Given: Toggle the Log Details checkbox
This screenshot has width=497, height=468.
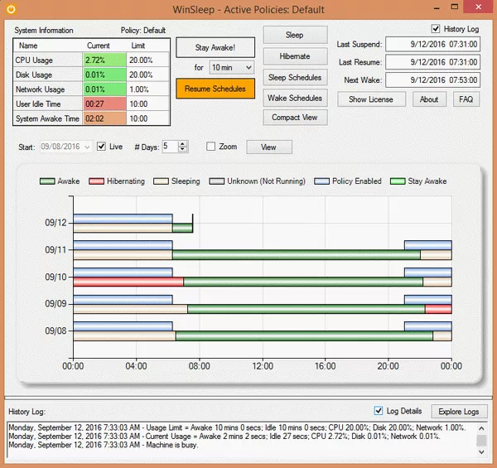Looking at the screenshot, I should (x=379, y=411).
